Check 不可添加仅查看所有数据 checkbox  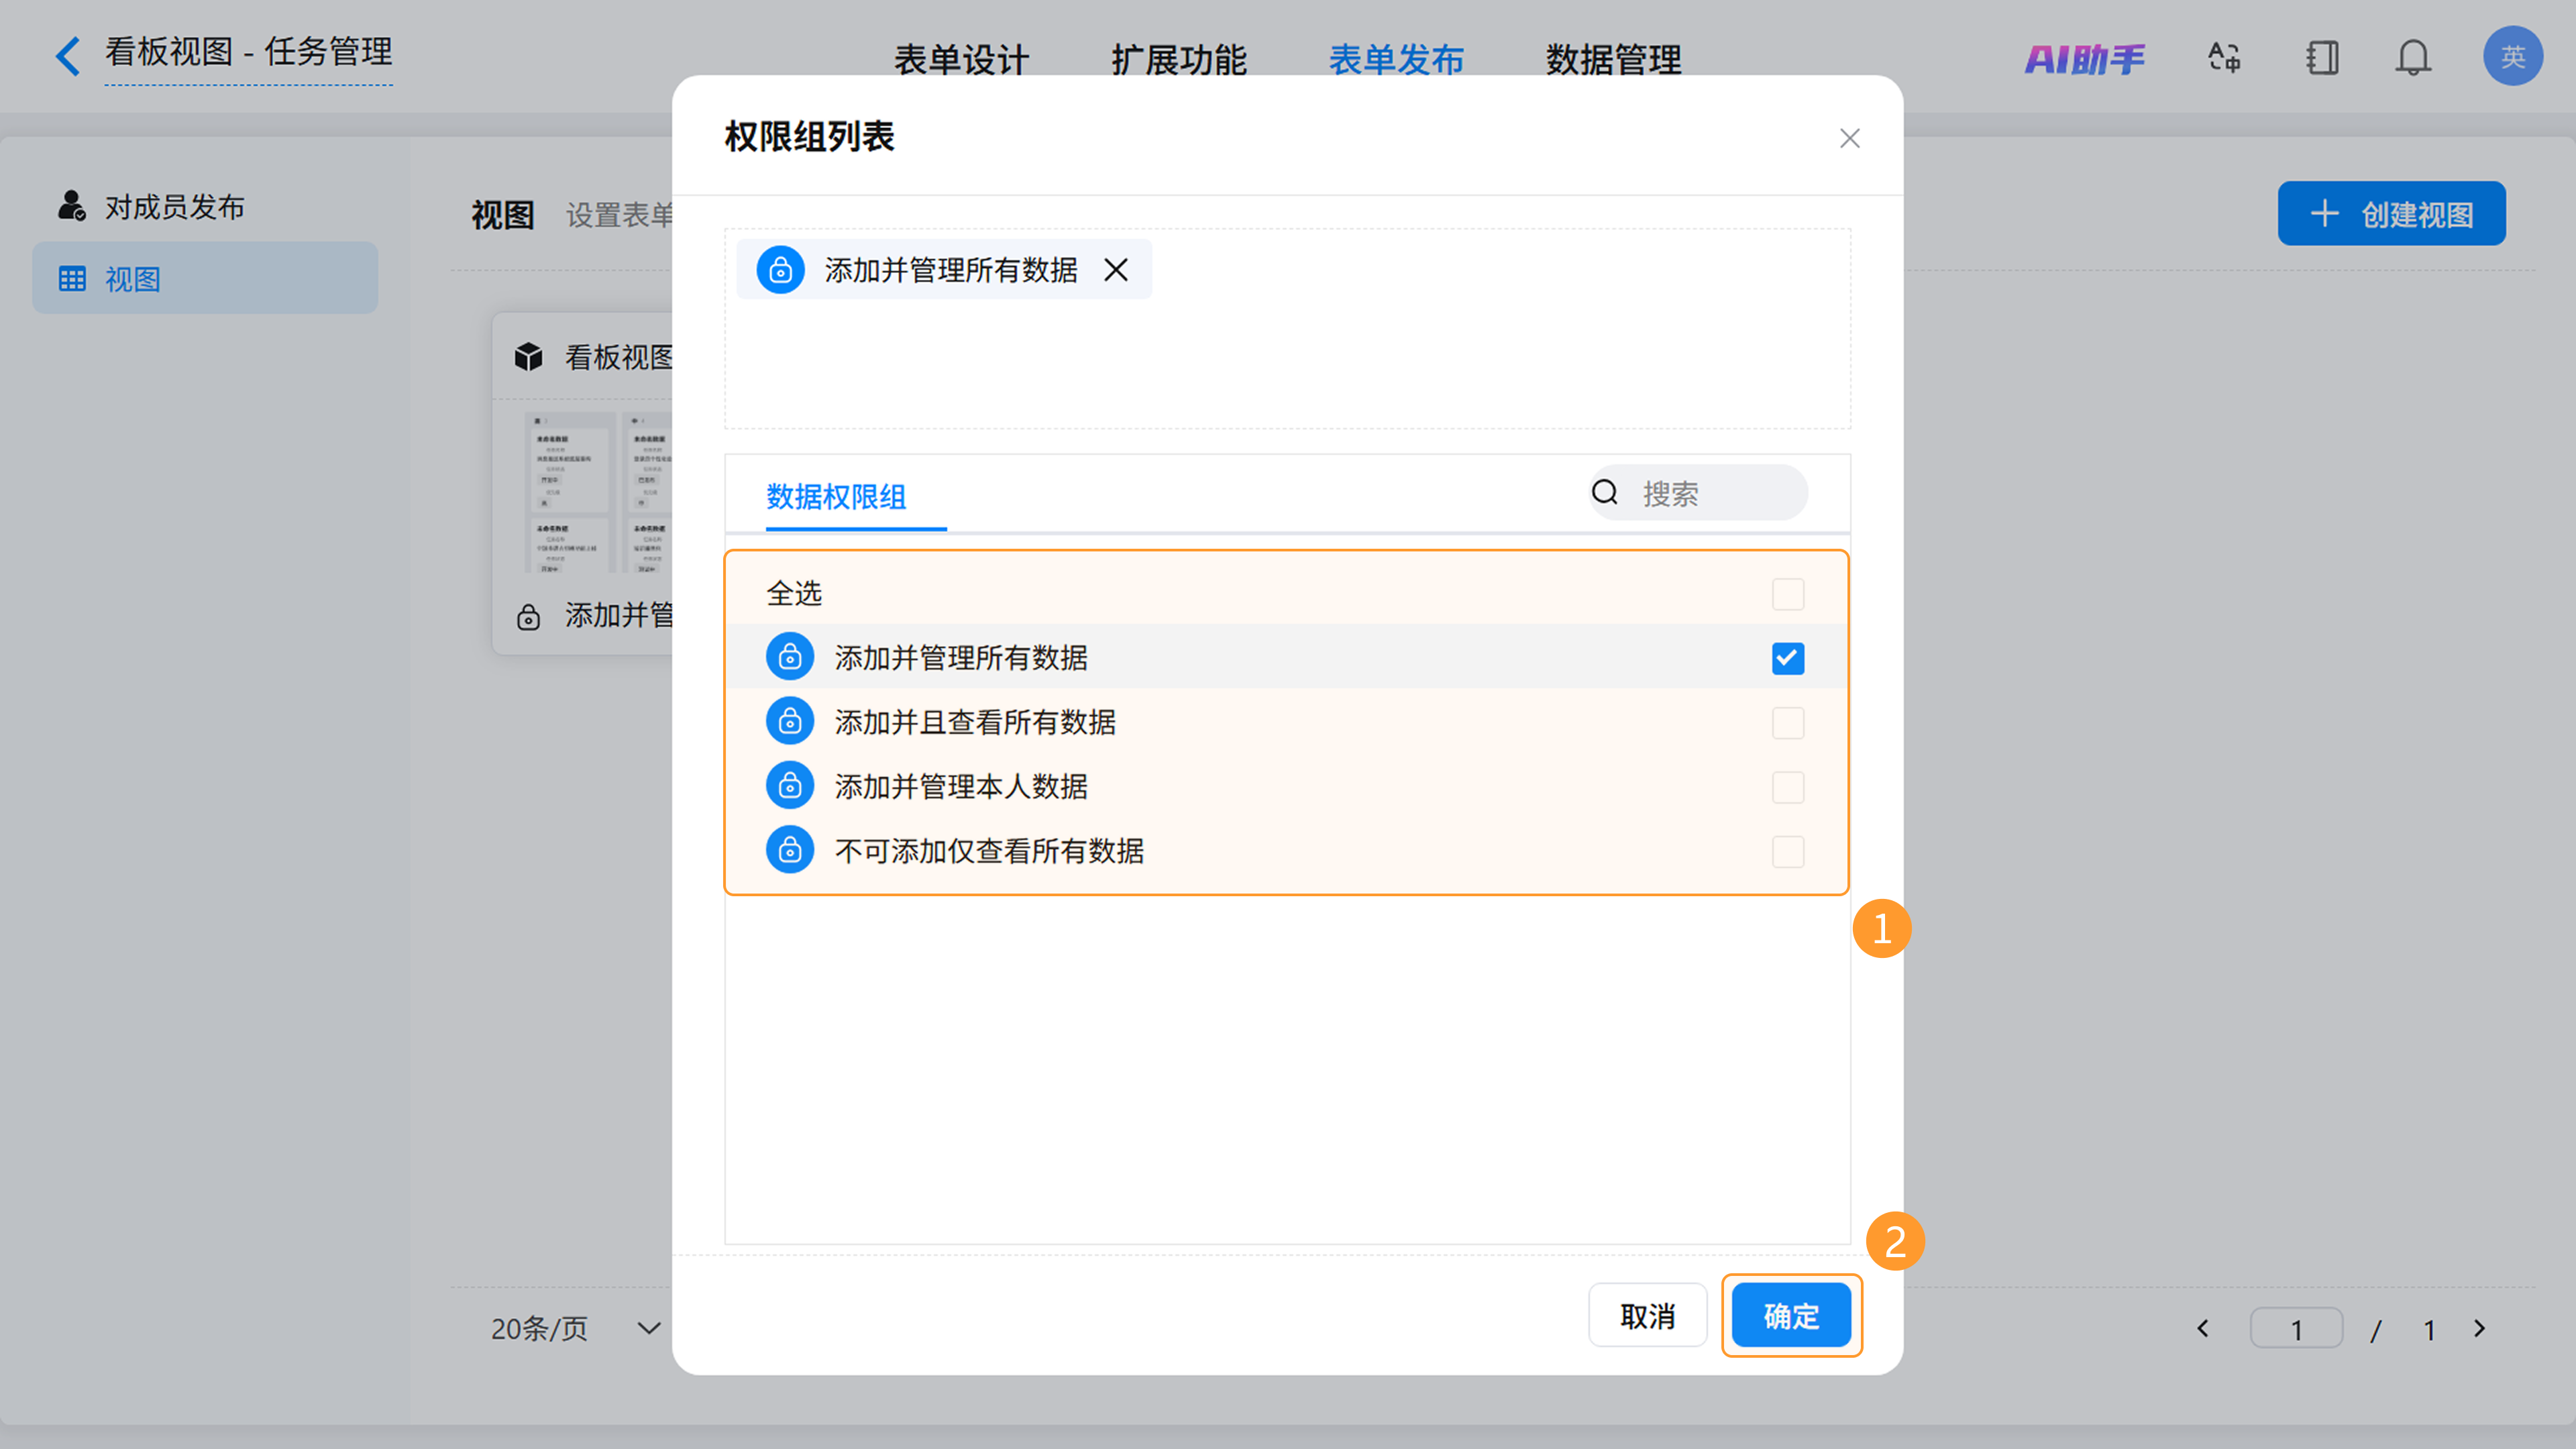[1787, 851]
